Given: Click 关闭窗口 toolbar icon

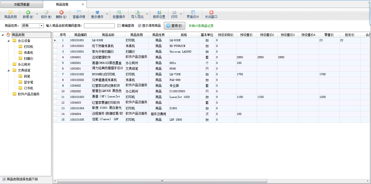Looking at the screenshot, I should (211, 12).
